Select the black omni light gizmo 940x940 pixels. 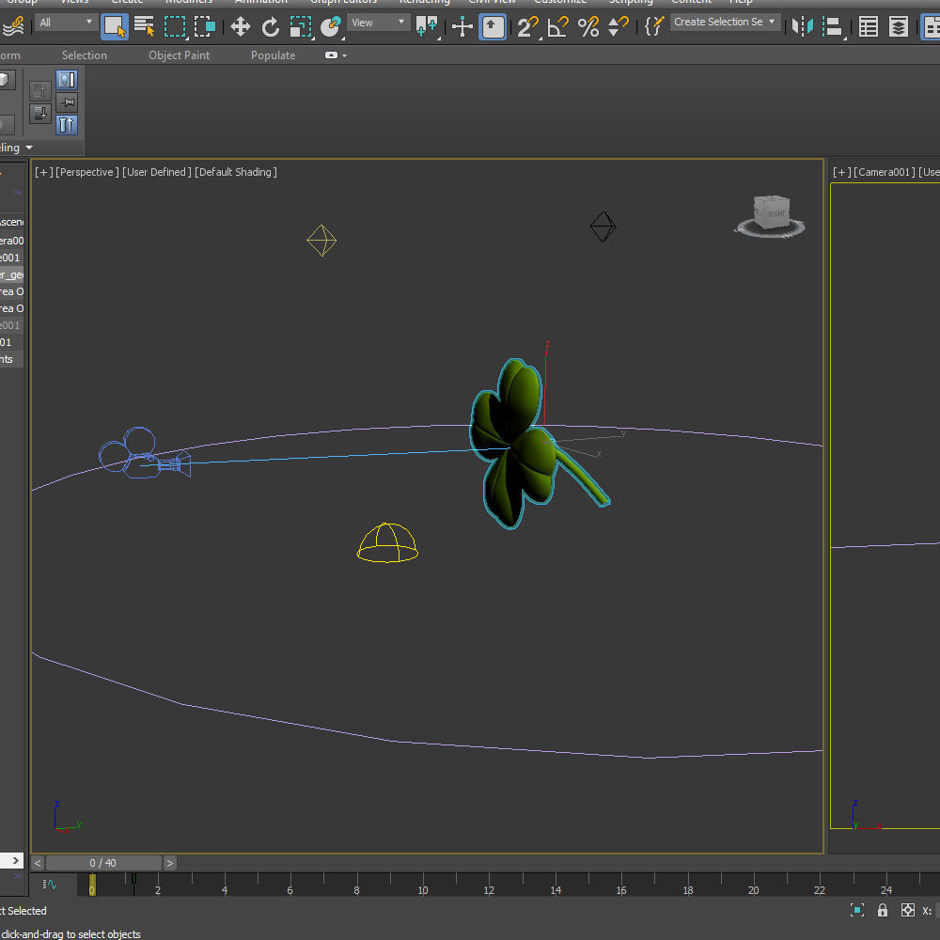pyautogui.click(x=603, y=227)
